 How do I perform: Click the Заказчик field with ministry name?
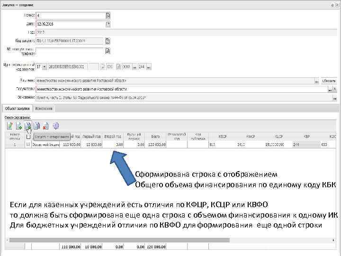pos(175,81)
